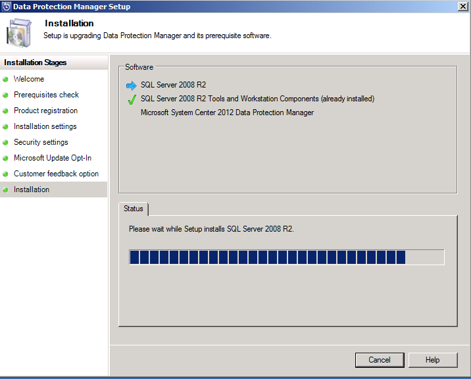Click the Data Protection Manager title bar icon
Viewport: 471px width, 379px height.
[x=6, y=7]
